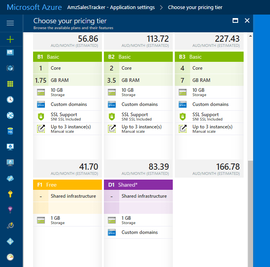270x267 pixels.
Task: Click the vertical scrollbar thumb
Action: [251, 213]
